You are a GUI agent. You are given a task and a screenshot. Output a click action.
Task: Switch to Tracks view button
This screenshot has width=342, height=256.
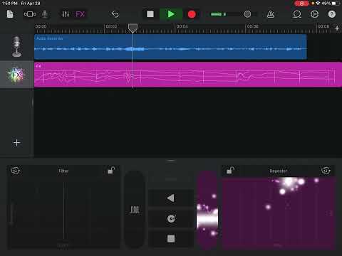coord(30,14)
